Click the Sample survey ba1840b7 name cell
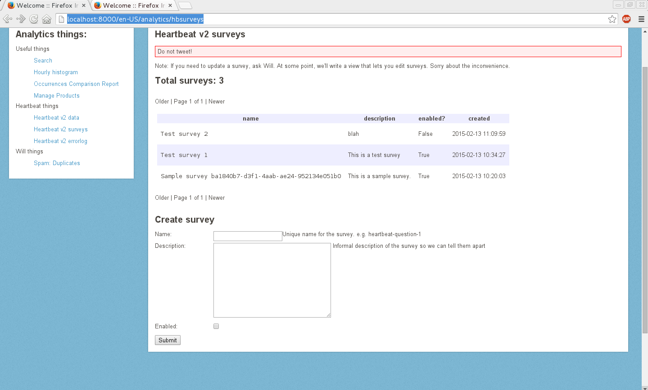This screenshot has width=648, height=390. tap(251, 176)
